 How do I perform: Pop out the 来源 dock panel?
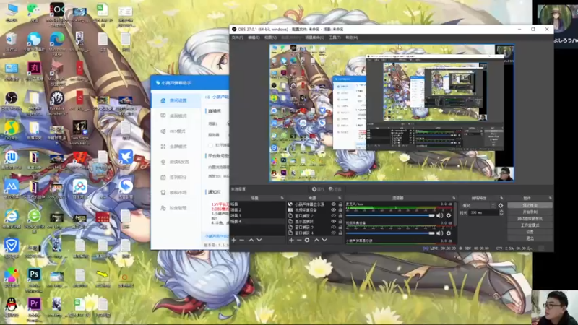pyautogui.click(x=340, y=198)
